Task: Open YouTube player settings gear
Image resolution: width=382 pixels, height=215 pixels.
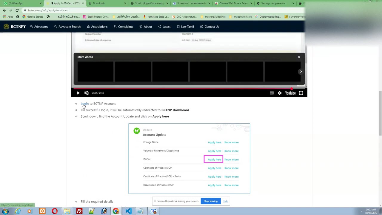Action: 280,93
